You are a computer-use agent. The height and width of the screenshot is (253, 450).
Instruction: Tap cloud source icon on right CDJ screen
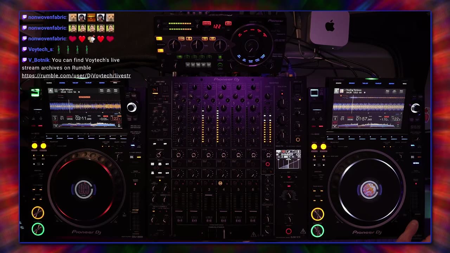click(x=336, y=91)
